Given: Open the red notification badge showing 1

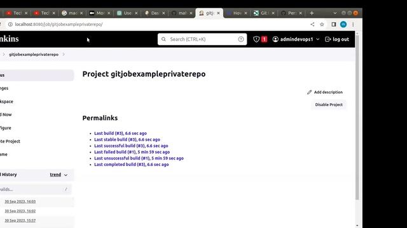Looking at the screenshot, I should click(265, 39).
